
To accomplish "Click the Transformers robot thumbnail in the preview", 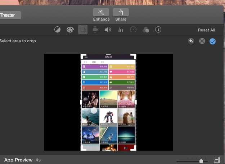I will click(x=108, y=117).
